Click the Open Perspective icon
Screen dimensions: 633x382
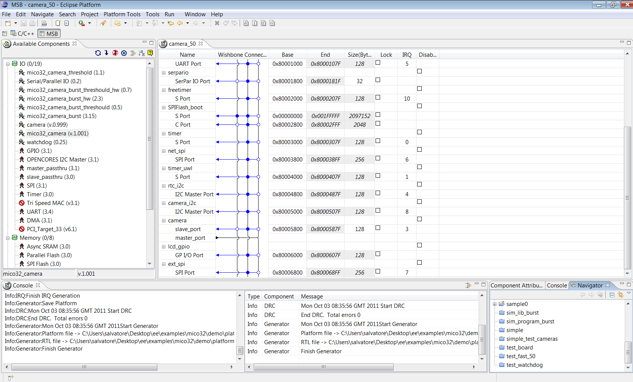coord(5,34)
